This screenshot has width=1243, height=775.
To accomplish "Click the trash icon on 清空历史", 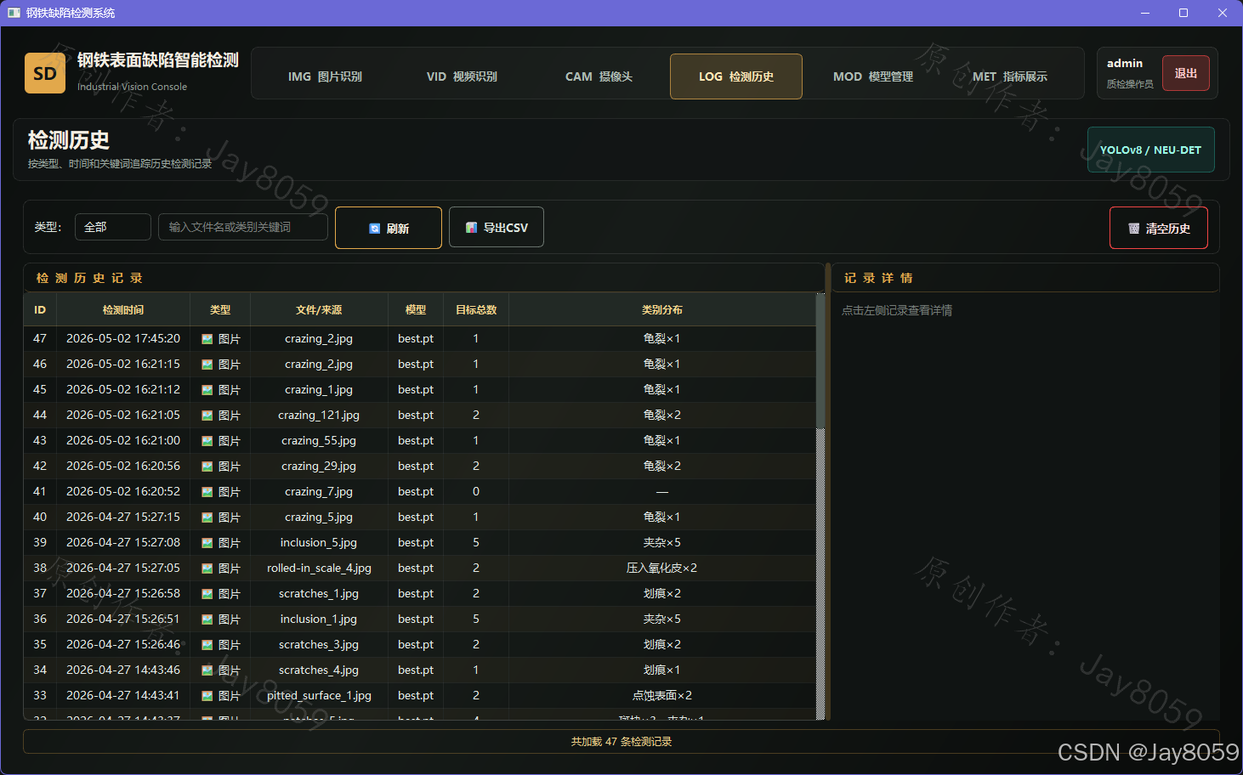I will pyautogui.click(x=1133, y=229).
